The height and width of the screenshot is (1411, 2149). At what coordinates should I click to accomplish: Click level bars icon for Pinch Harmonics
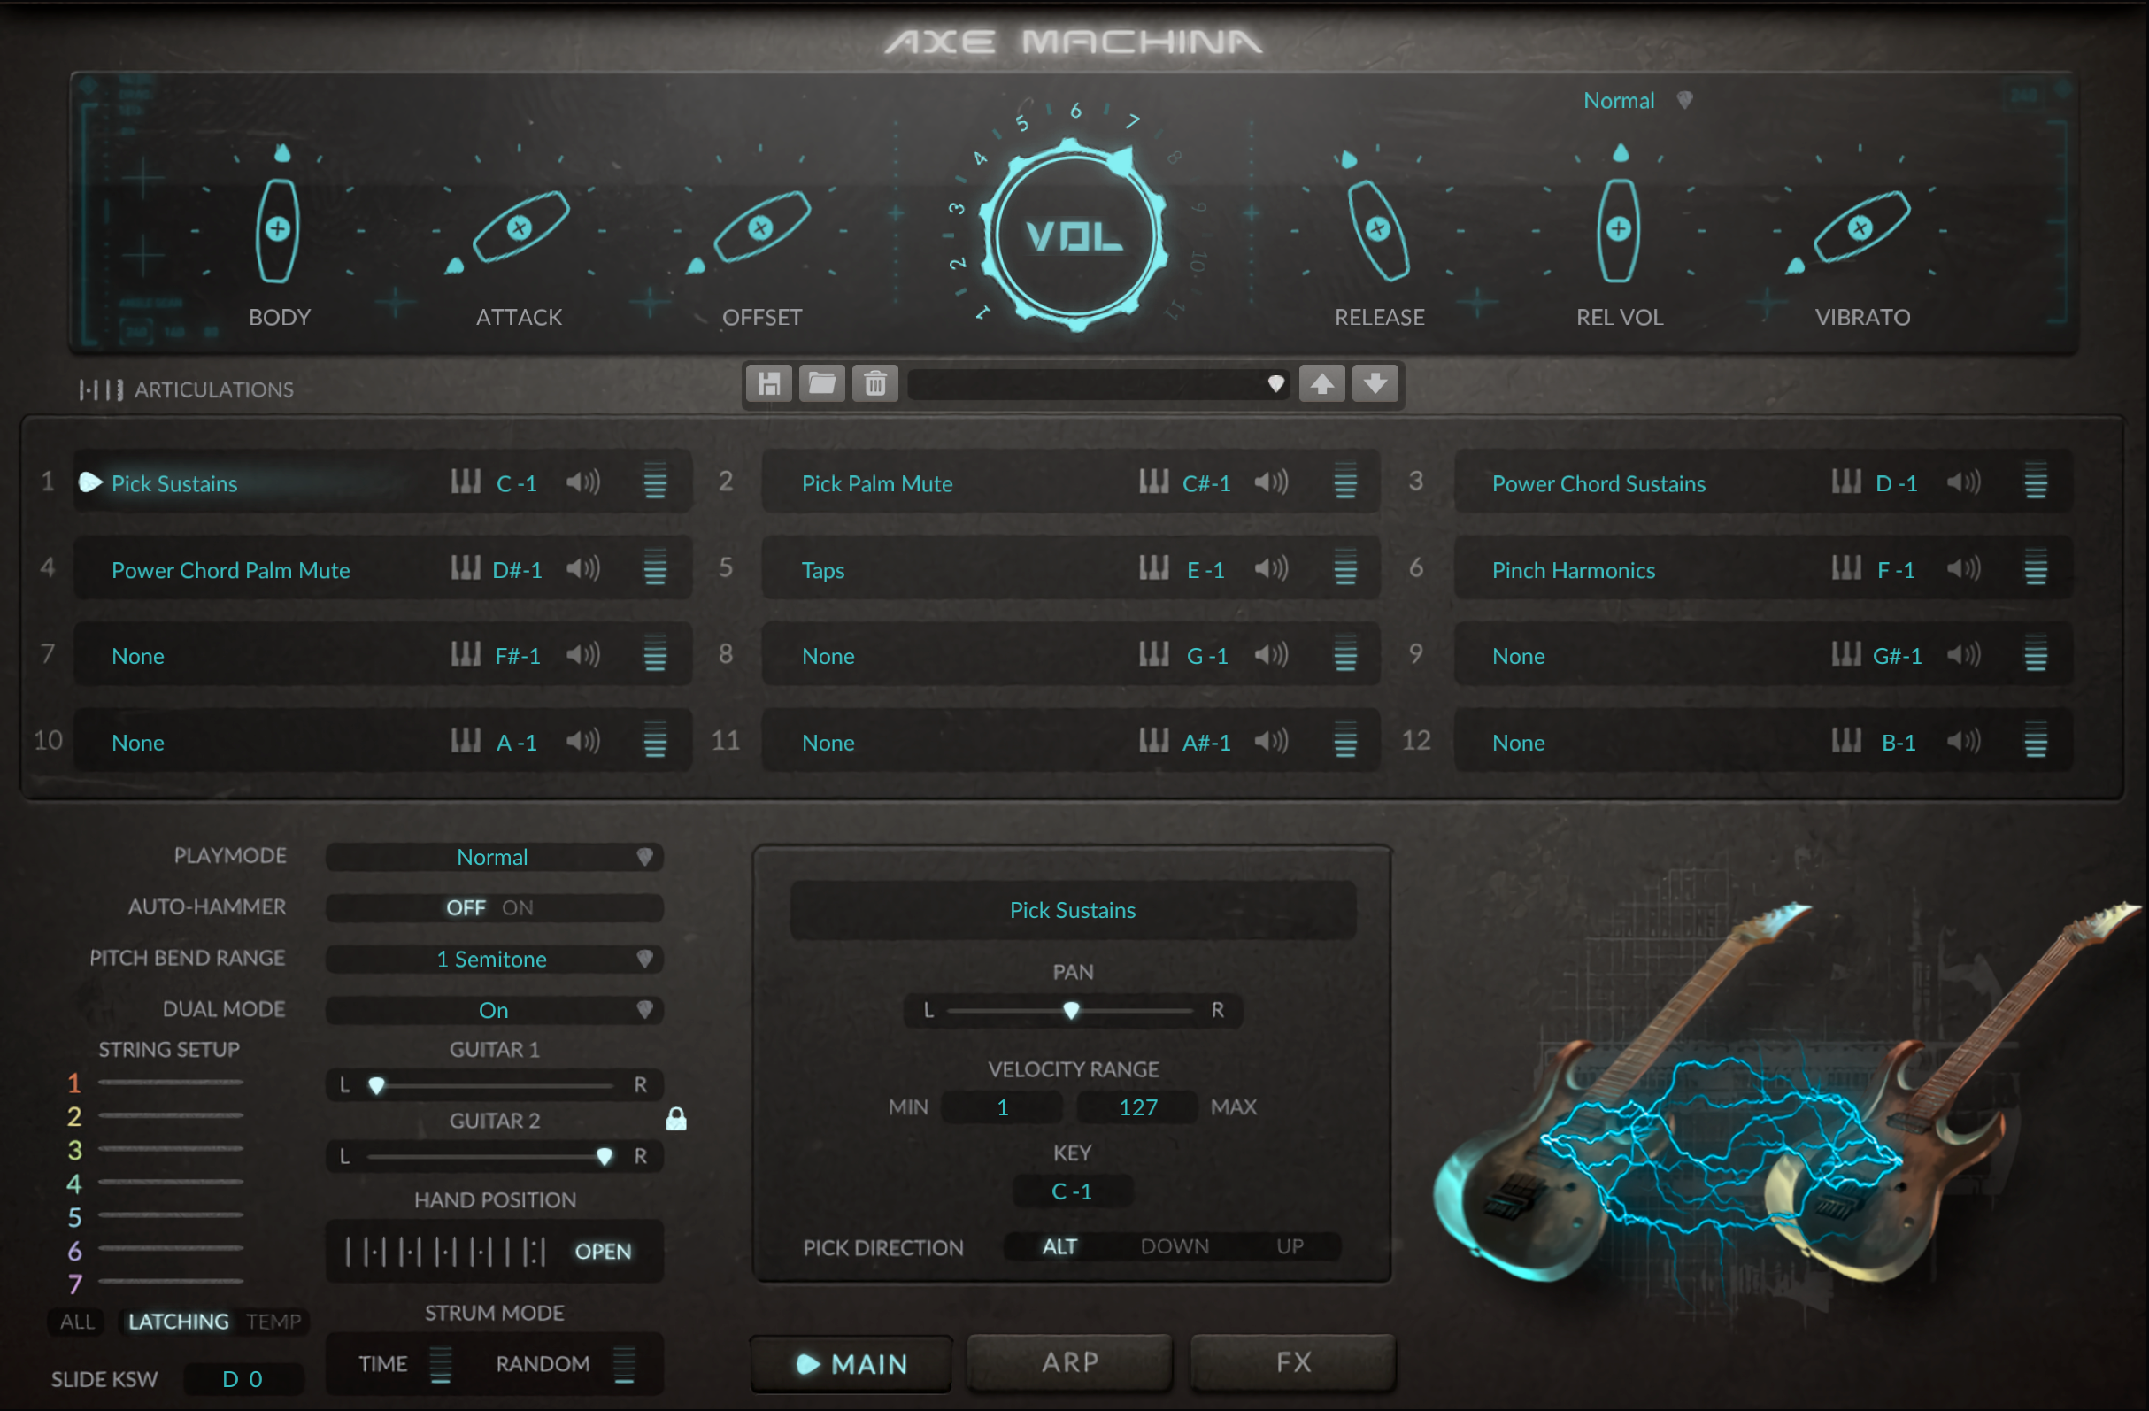point(2035,569)
